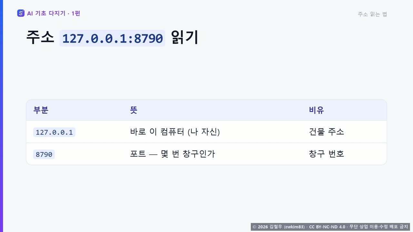Click the '건물 주소' table cell
This screenshot has width=413, height=232.
[x=327, y=132]
